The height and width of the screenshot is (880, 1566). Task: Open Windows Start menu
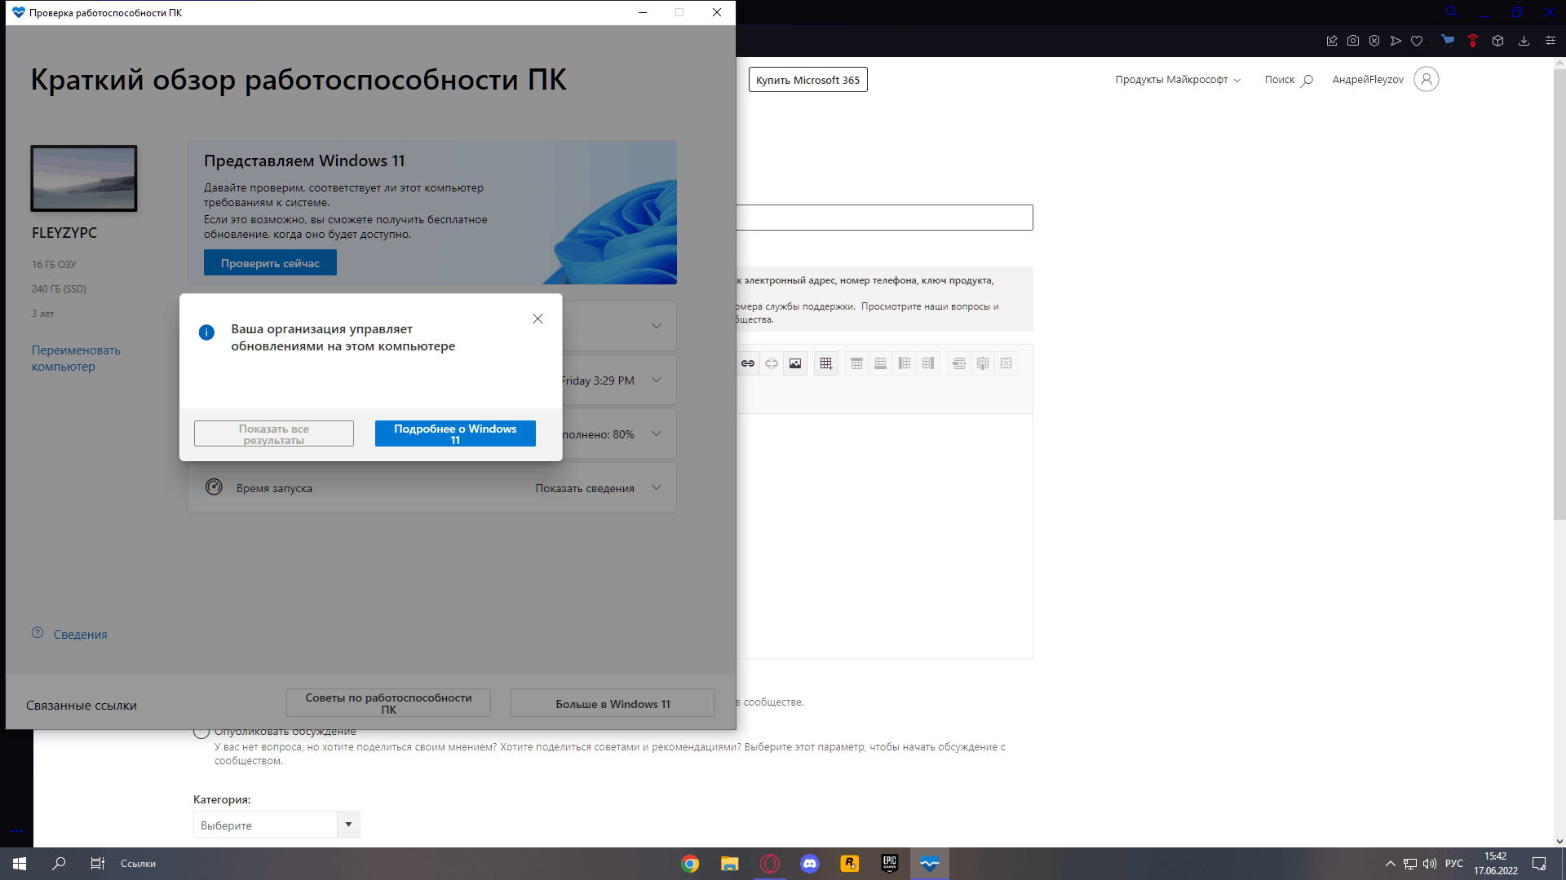[20, 864]
